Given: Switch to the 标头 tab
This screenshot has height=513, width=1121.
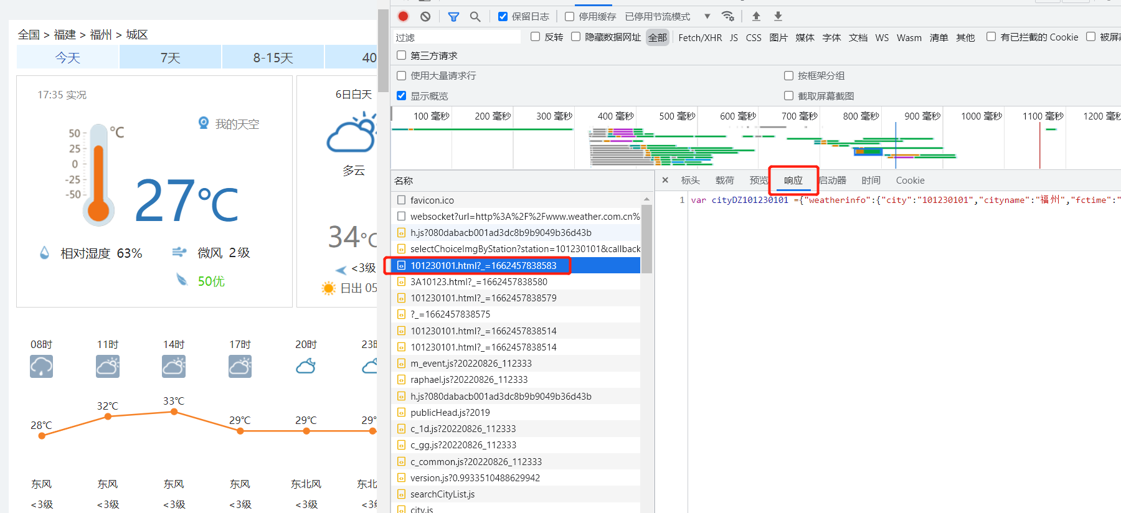Looking at the screenshot, I should pyautogui.click(x=690, y=181).
